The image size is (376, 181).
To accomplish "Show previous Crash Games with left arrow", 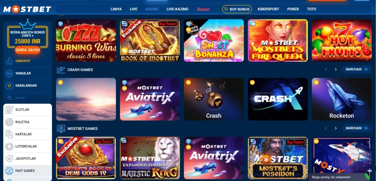I will click(326, 69).
